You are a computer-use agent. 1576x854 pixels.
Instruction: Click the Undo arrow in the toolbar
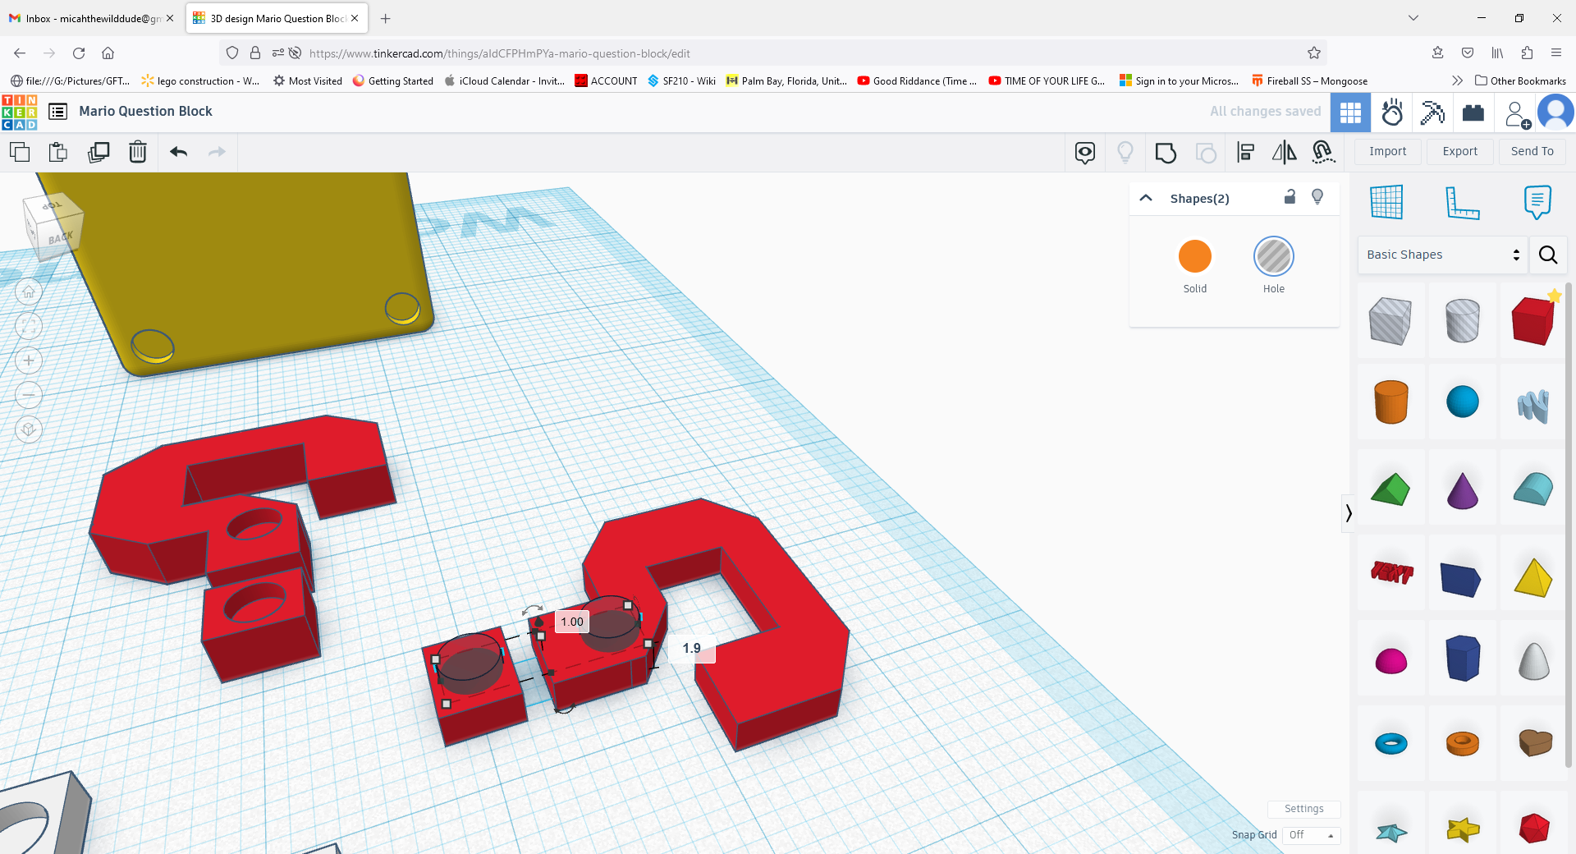179,152
